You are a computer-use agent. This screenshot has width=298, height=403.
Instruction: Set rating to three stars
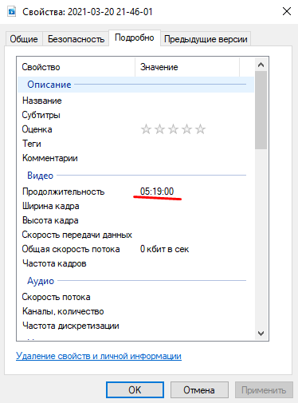click(173, 129)
